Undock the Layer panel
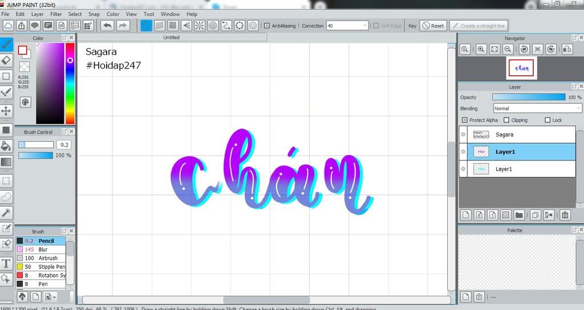Screen dimensions: 584x310 (574, 86)
